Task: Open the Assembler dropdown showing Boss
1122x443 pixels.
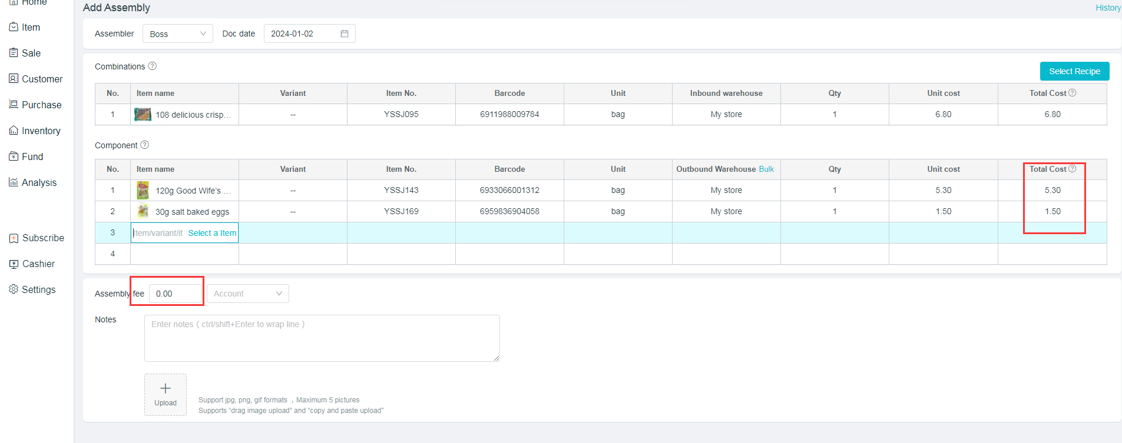Action: 177,34
